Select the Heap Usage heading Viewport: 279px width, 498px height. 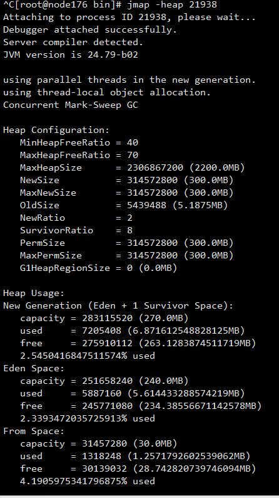tap(34, 293)
